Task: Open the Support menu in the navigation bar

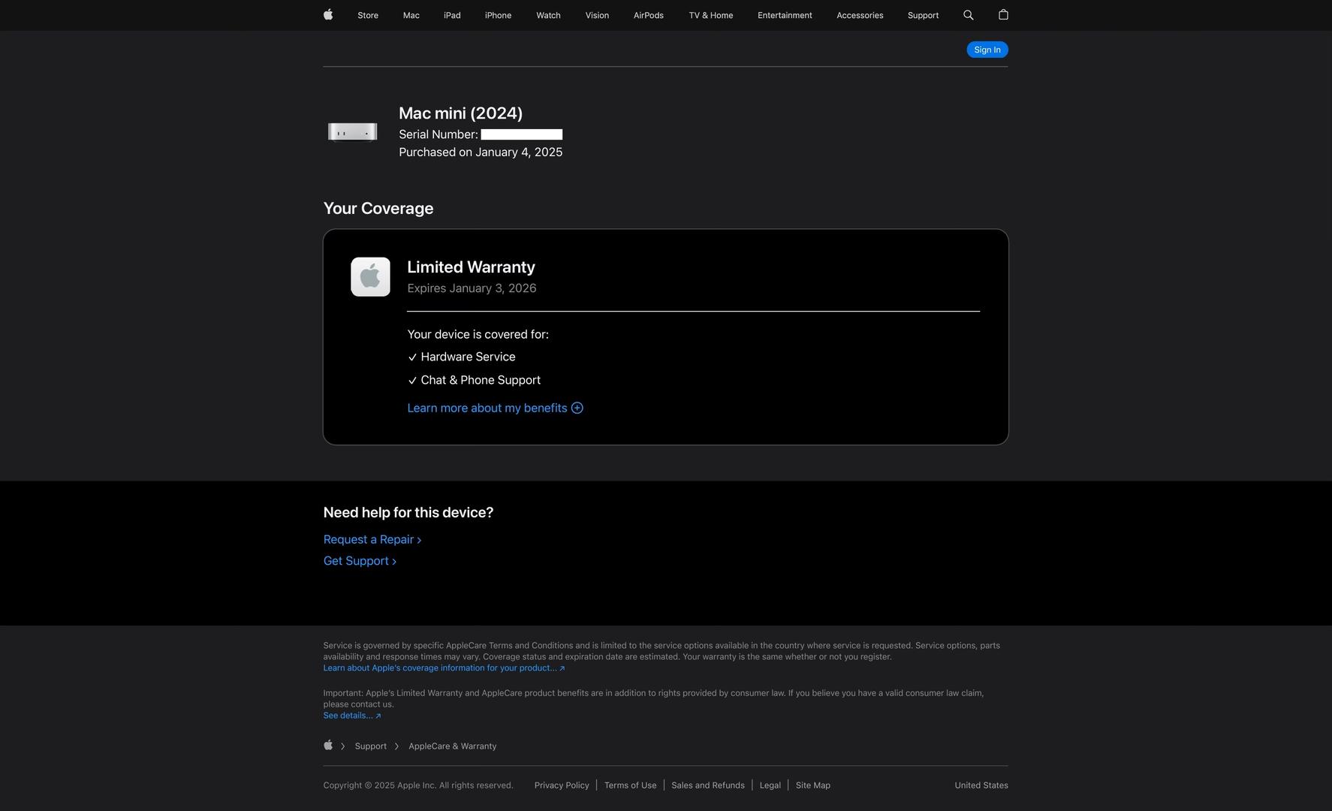Action: tap(923, 15)
